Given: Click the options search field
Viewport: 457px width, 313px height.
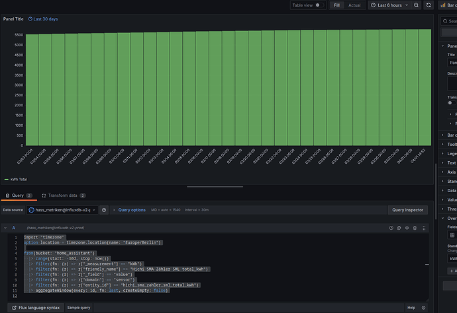Looking at the screenshot, I should [450, 21].
